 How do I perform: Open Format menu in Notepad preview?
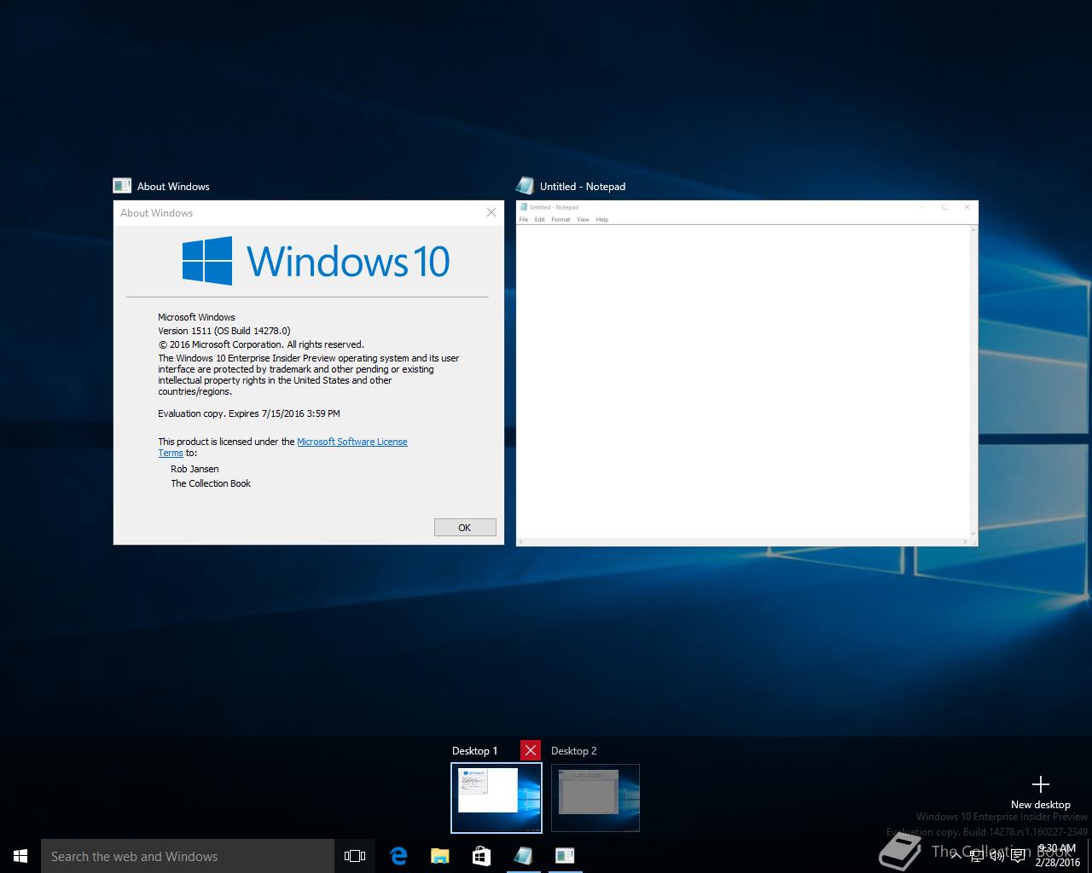[561, 220]
